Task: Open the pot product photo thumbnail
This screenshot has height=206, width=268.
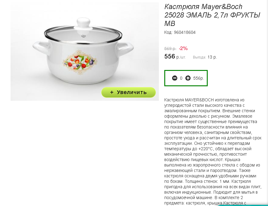Action: 85,52
